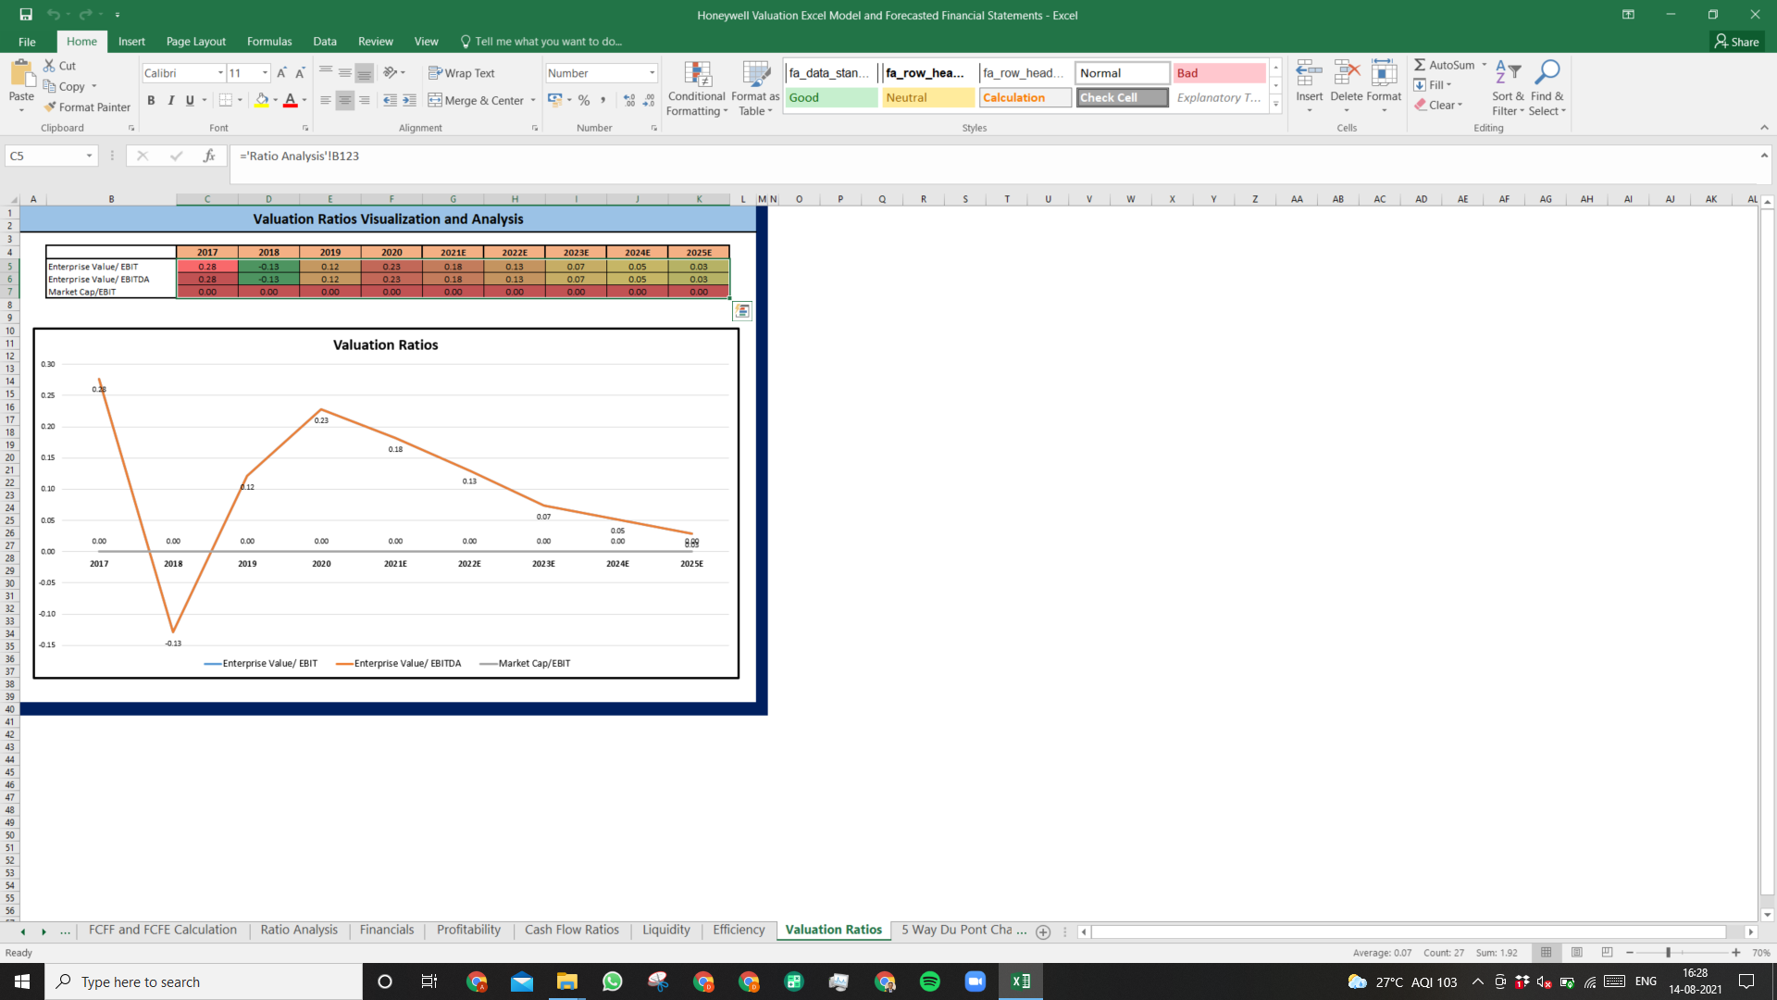Click the Quick Analysis icon below table
This screenshot has height=1000, width=1777.
pyautogui.click(x=742, y=311)
